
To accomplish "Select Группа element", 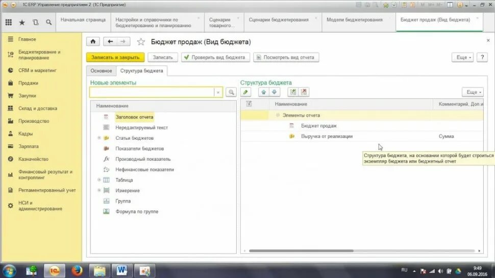I will point(123,201).
